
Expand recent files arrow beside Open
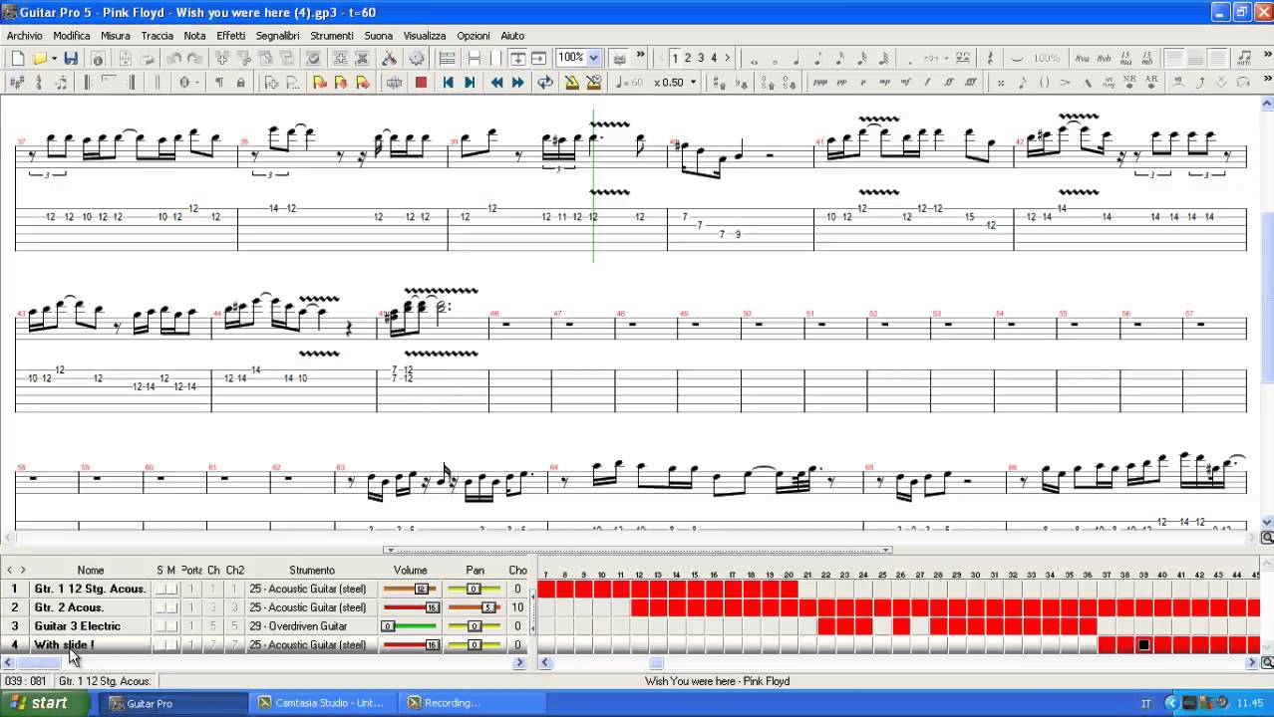(54, 58)
